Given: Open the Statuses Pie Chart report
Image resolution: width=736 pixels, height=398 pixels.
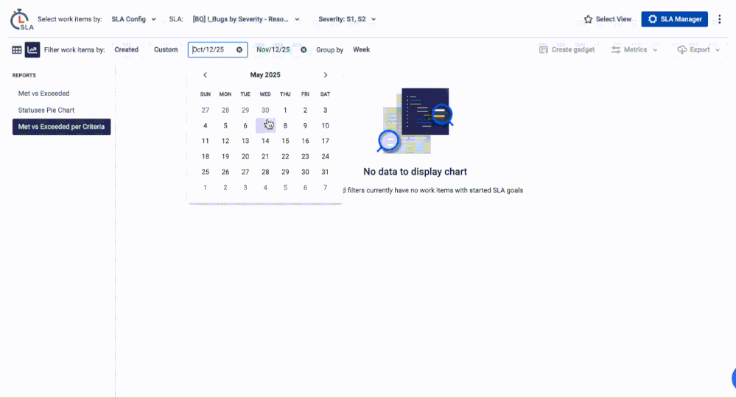Looking at the screenshot, I should pos(46,111).
